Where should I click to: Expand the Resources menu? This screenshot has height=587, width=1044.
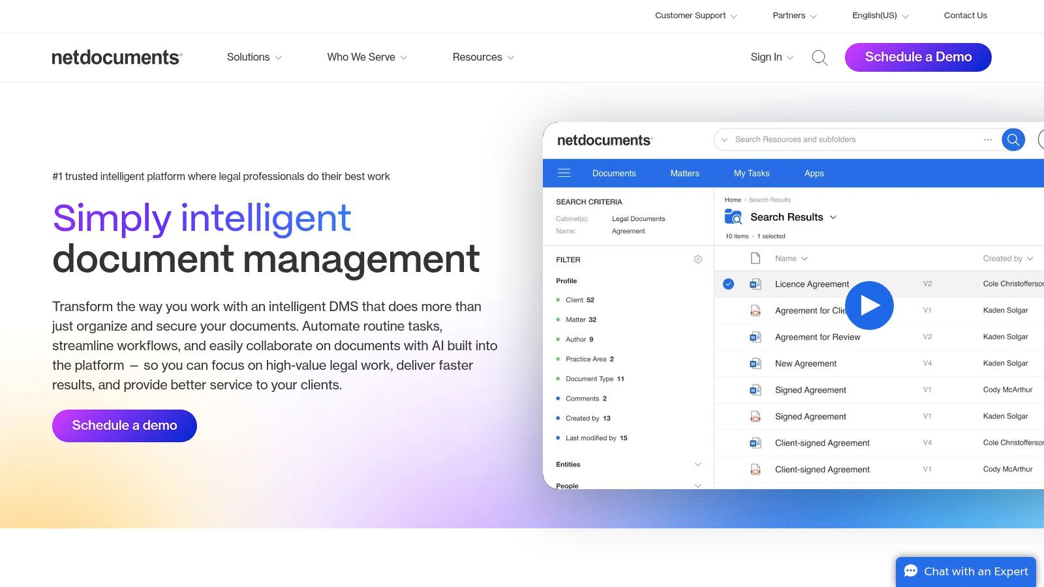[484, 57]
